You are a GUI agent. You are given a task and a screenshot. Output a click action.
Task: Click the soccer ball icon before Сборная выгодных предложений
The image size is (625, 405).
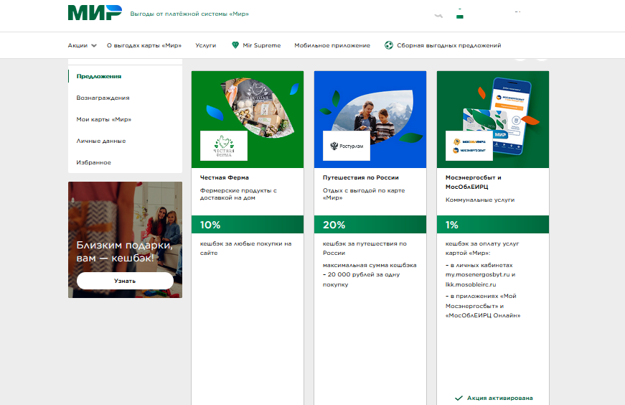point(389,45)
